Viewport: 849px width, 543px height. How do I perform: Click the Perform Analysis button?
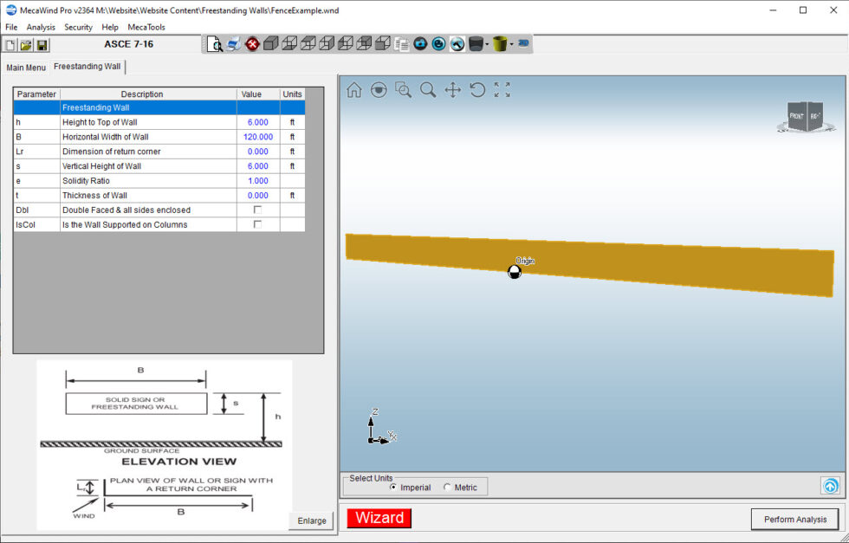(x=794, y=519)
